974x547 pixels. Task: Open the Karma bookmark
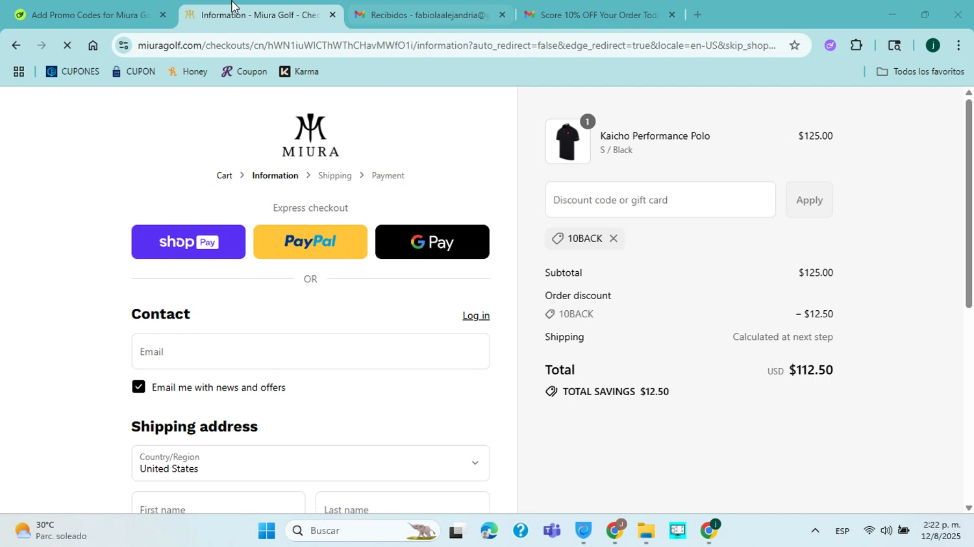[299, 71]
